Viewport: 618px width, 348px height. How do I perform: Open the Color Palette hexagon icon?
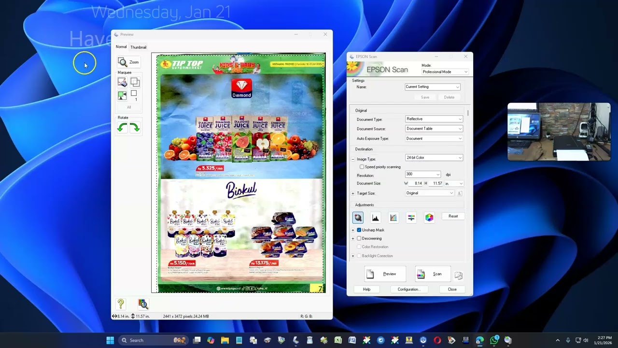(x=429, y=217)
